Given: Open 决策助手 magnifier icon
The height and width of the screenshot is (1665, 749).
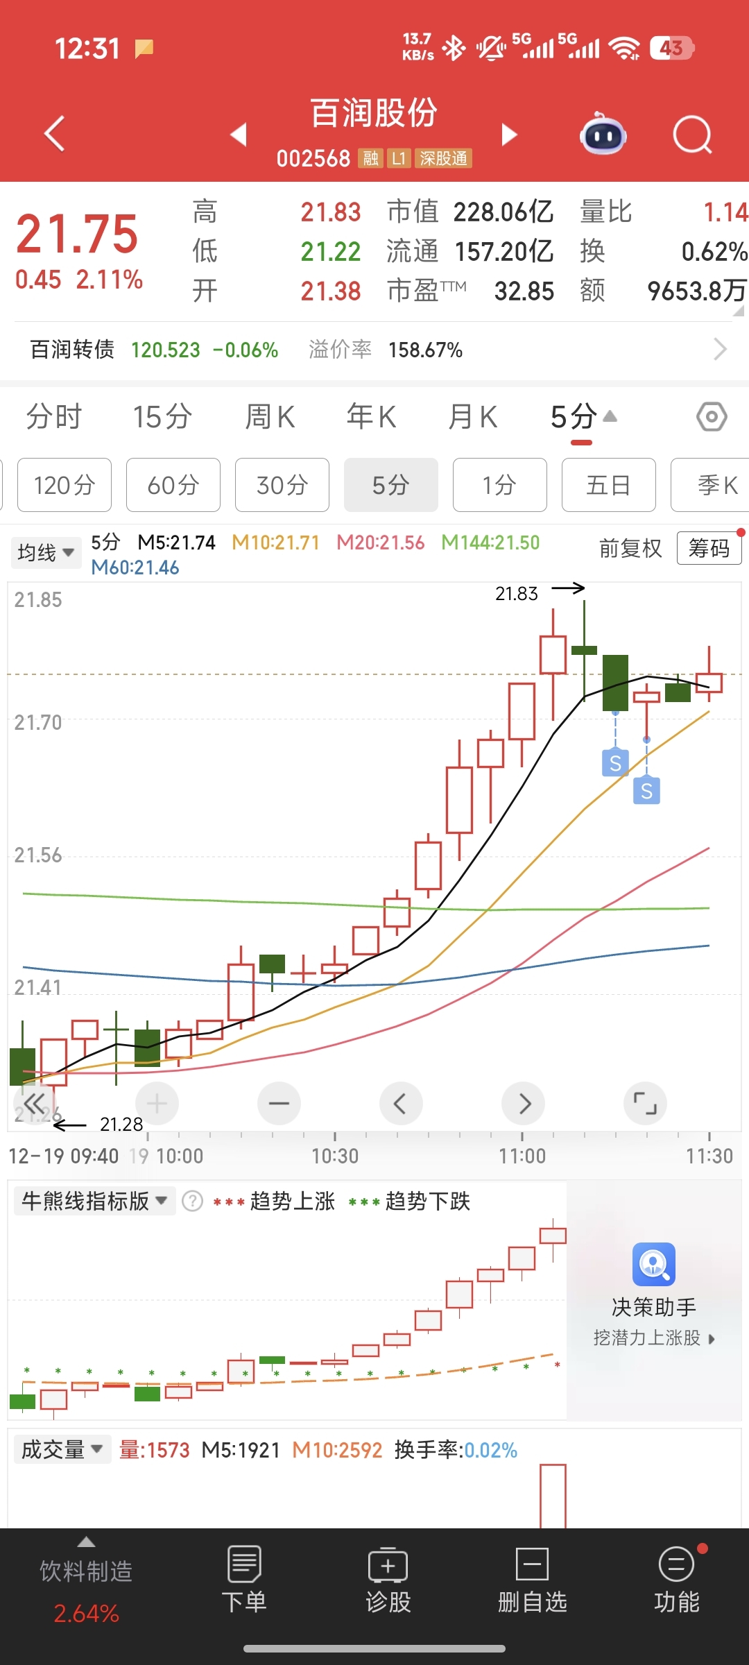Looking at the screenshot, I should [x=654, y=1264].
